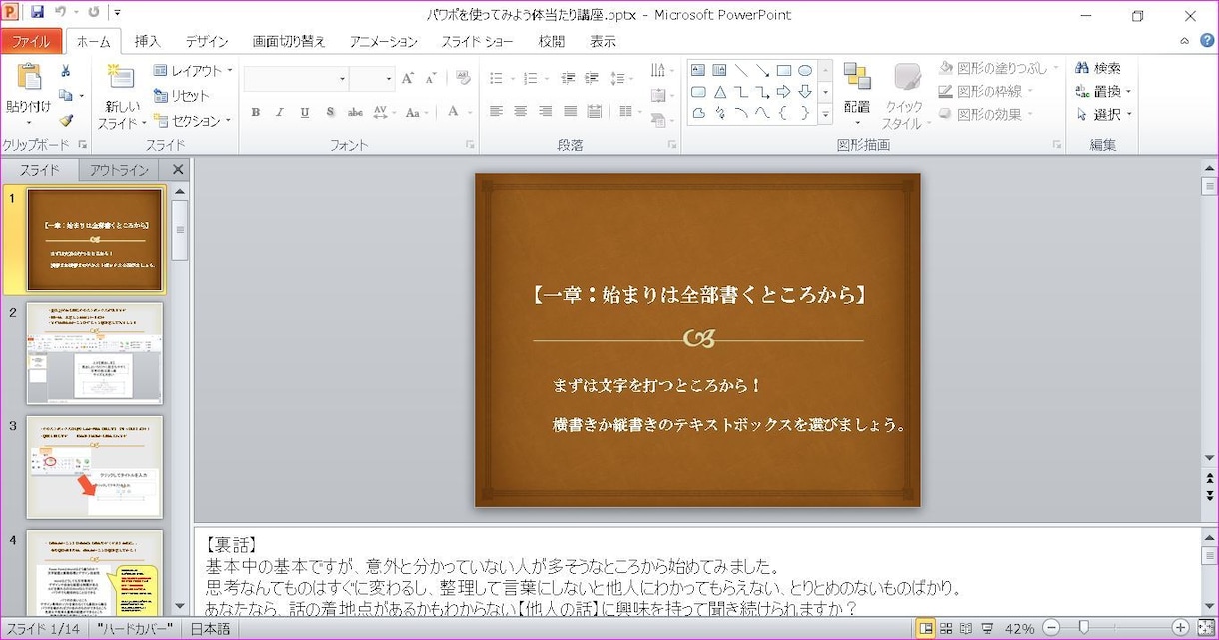Toggle text Shadow formatting
Image resolution: width=1219 pixels, height=640 pixels.
tap(330, 112)
